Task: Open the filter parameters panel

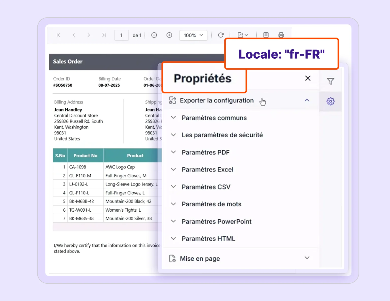Action: coord(330,81)
